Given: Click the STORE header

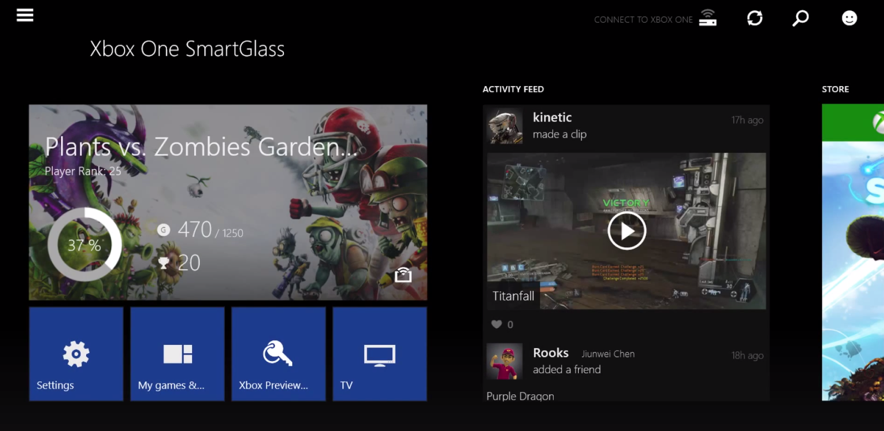Looking at the screenshot, I should click(x=835, y=89).
